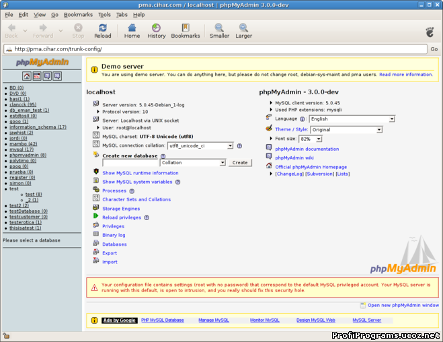Click help icon beside connection collation
The width and height of the screenshot is (443, 342).
pyautogui.click(x=239, y=146)
